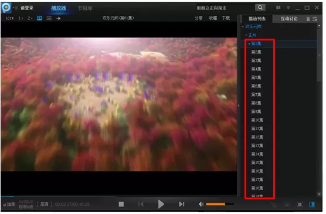
Task: Click the Stop playback button
Action: [x=121, y=204]
